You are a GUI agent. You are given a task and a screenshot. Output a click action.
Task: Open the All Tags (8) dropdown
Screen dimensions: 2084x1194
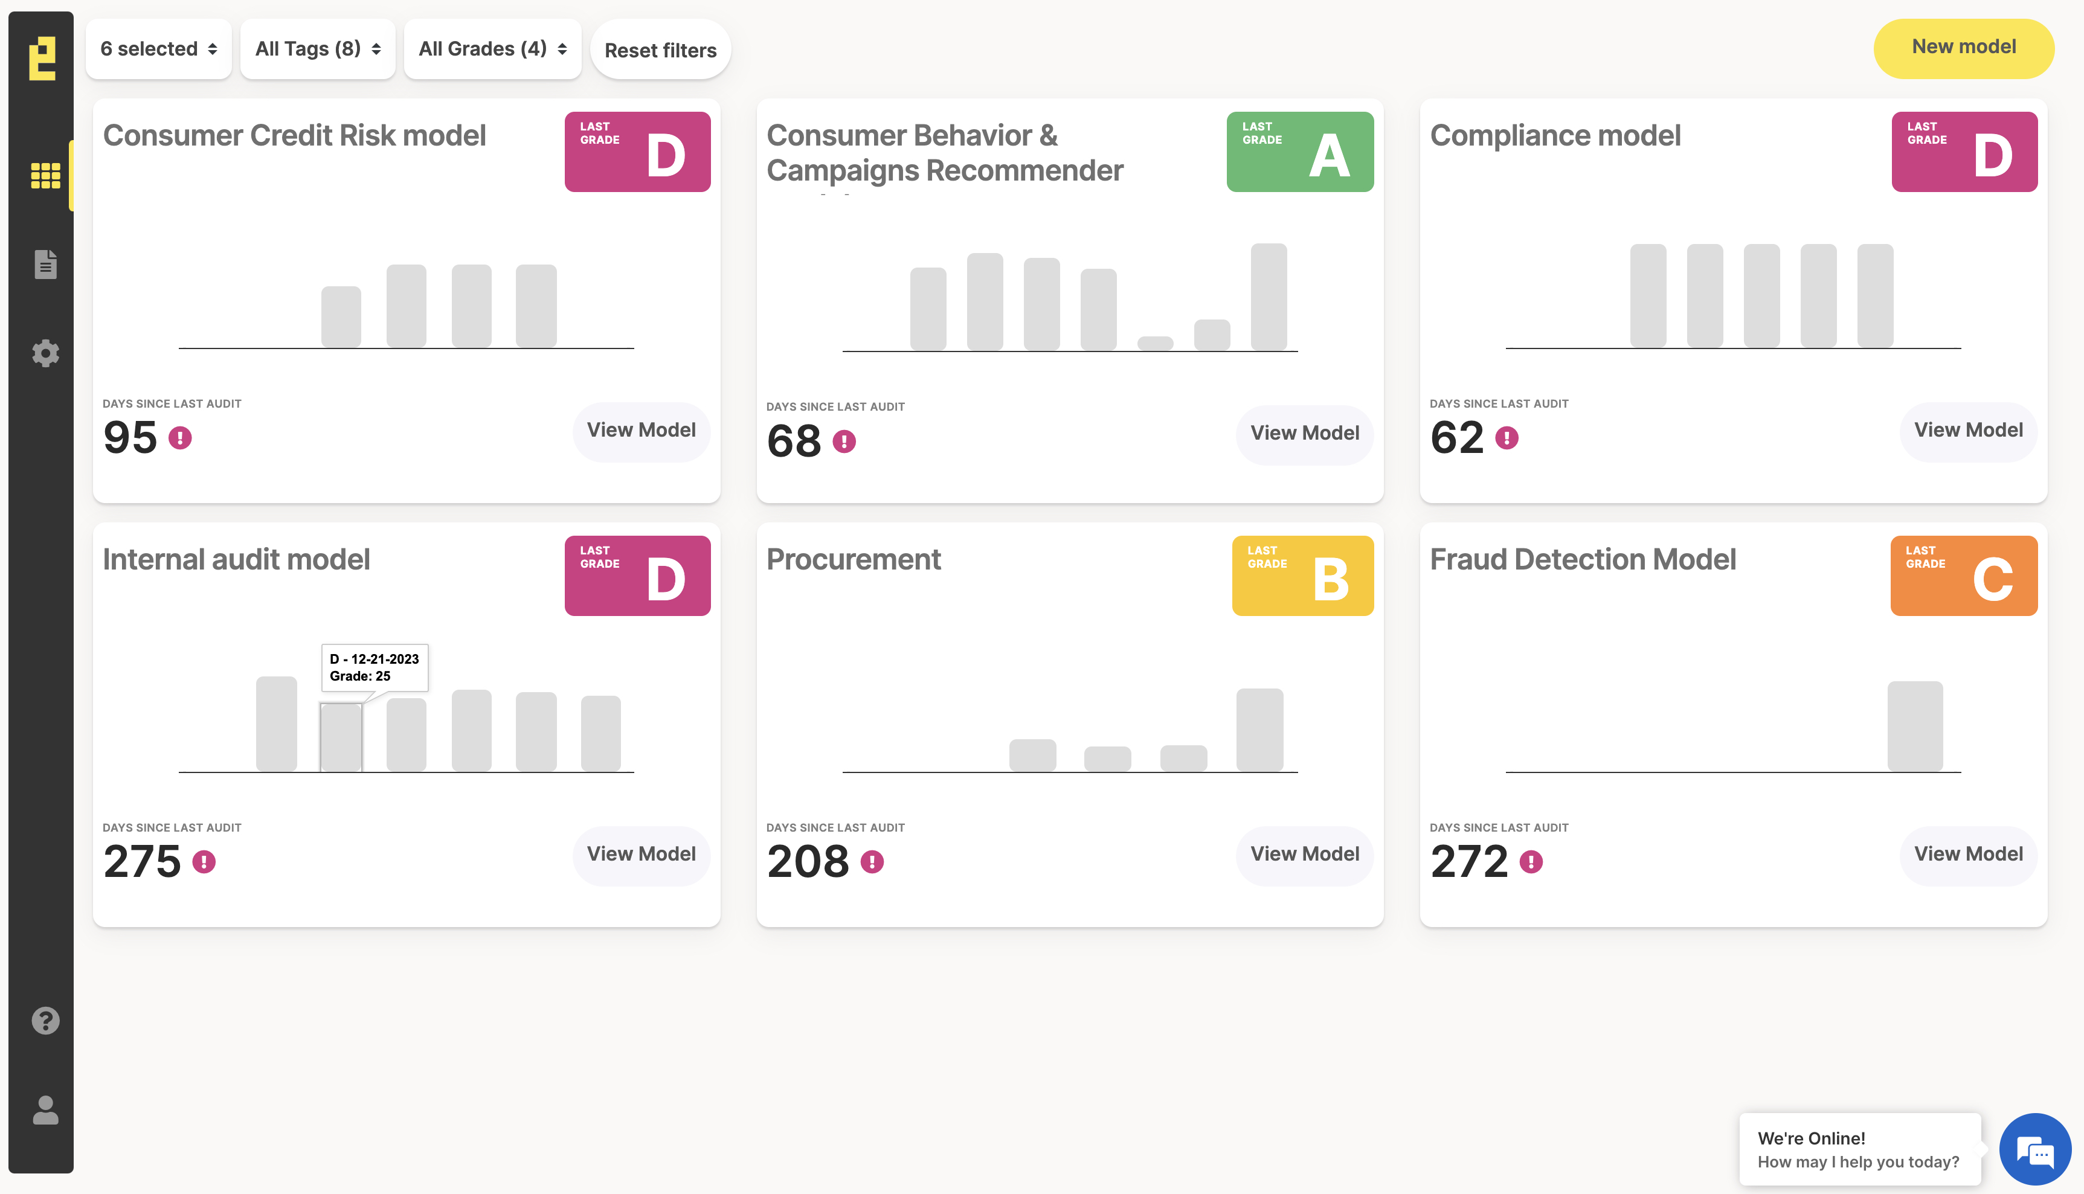317,49
